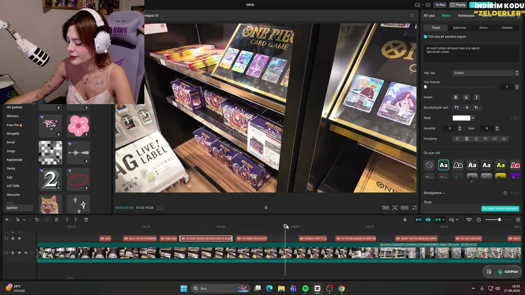This screenshot has width=525, height=295.
Task: Mute the main video track audio
Action: (26, 253)
